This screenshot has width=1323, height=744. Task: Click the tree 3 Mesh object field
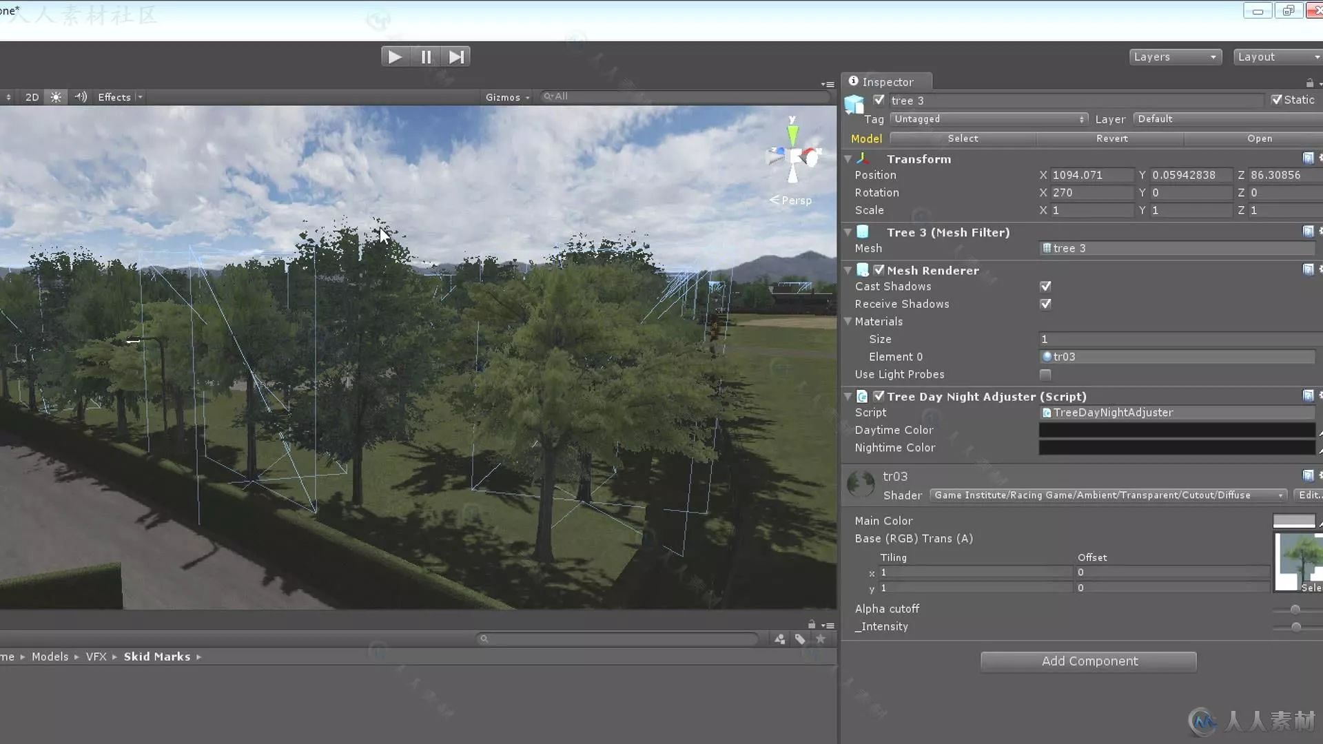[1177, 249]
